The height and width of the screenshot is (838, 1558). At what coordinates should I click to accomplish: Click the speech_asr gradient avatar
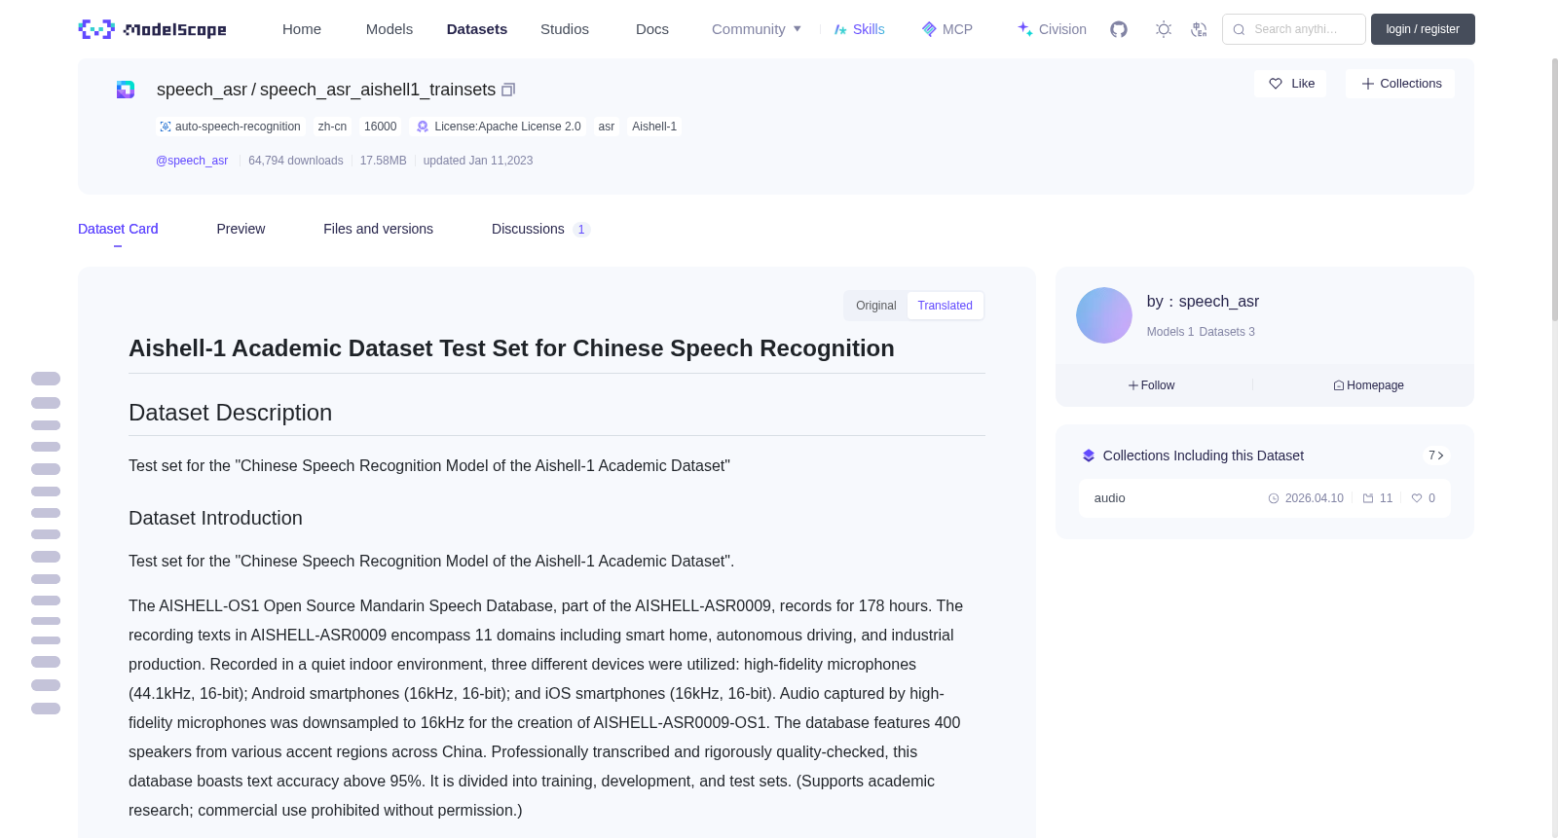pyautogui.click(x=1104, y=315)
